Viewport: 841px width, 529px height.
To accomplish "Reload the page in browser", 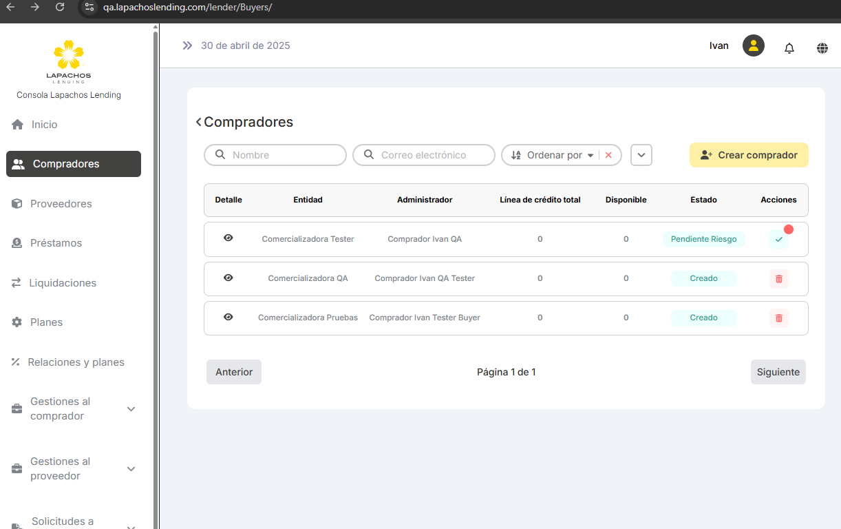I will (60, 8).
